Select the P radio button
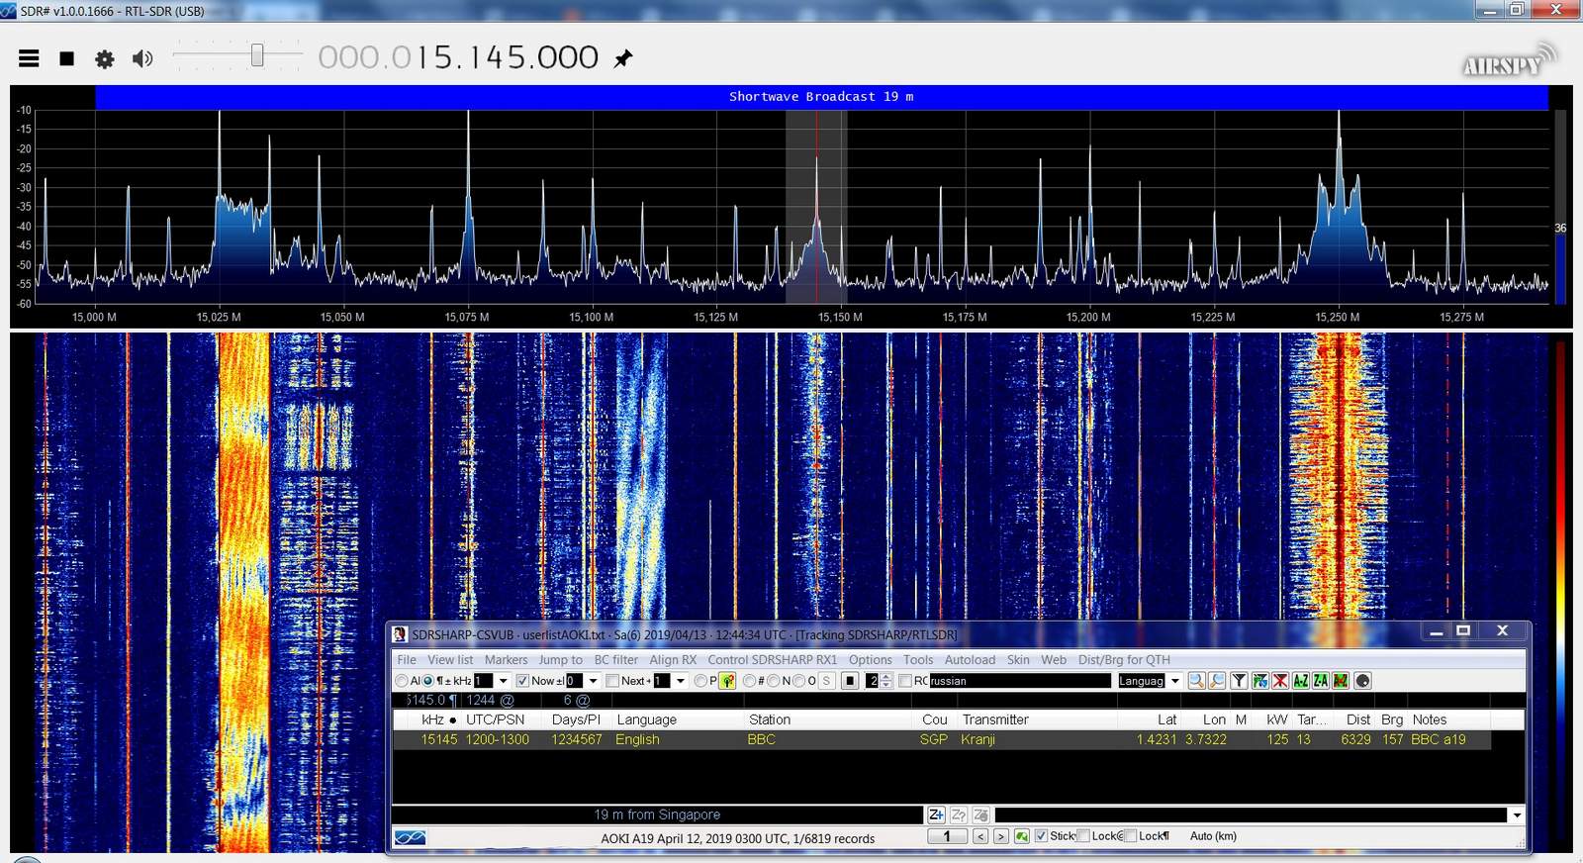 click(700, 681)
